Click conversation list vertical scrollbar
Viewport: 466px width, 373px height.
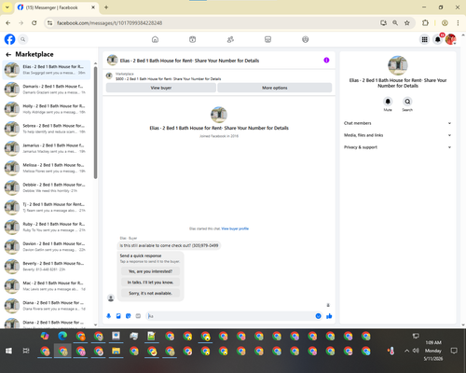(95, 123)
